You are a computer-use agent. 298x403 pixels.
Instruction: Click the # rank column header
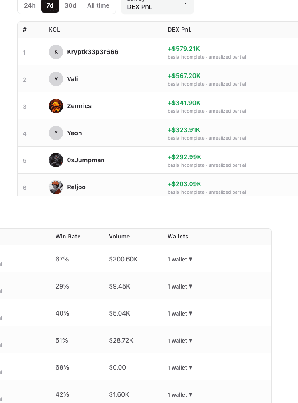point(25,30)
